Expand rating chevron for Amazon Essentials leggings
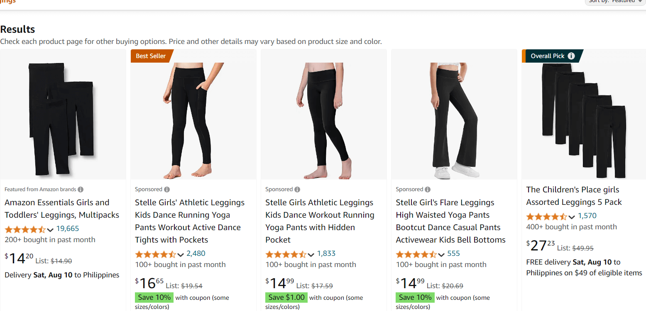The height and width of the screenshot is (311, 646). (51, 230)
